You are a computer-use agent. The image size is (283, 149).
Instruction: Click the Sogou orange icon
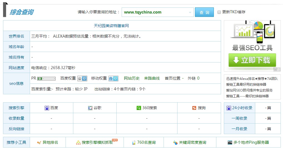click(x=194, y=108)
